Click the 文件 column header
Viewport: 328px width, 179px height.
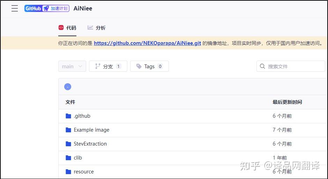pyautogui.click(x=70, y=102)
